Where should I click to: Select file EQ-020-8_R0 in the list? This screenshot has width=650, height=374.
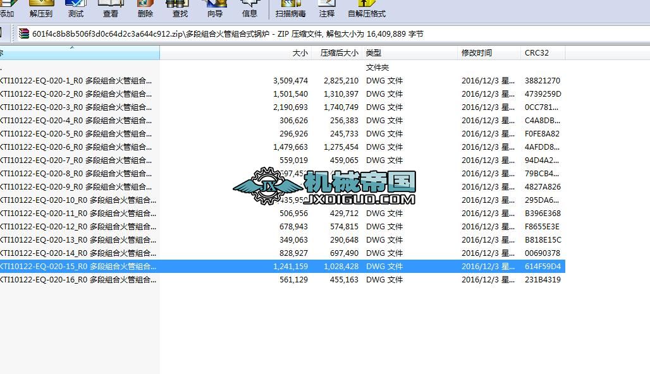click(x=282, y=173)
